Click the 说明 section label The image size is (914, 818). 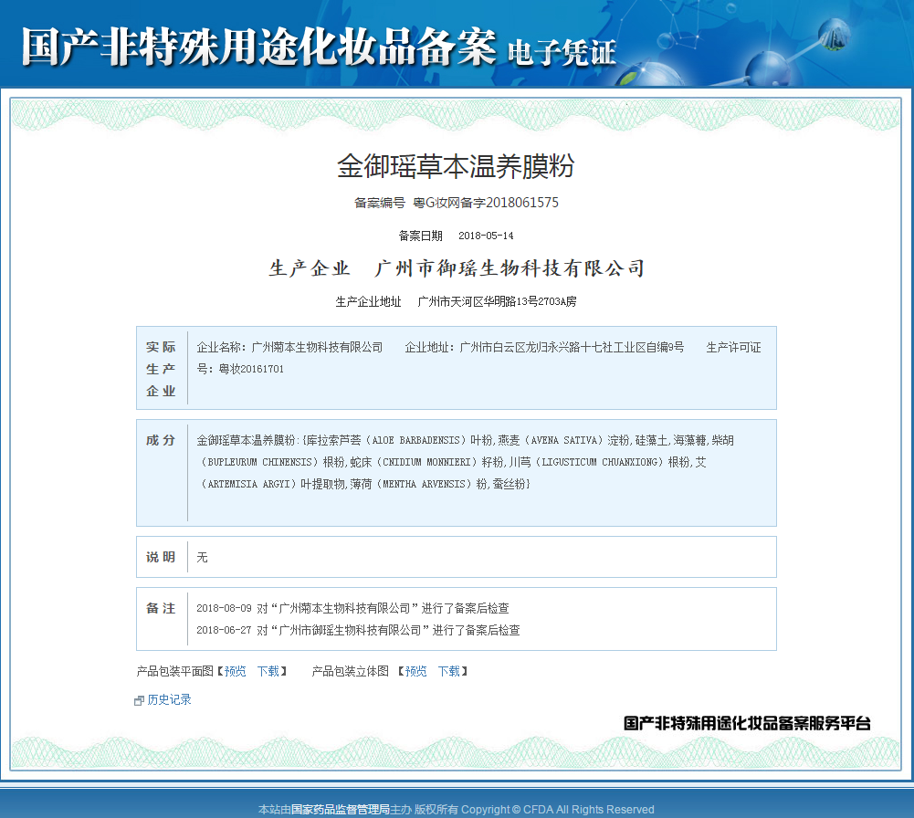click(x=161, y=557)
